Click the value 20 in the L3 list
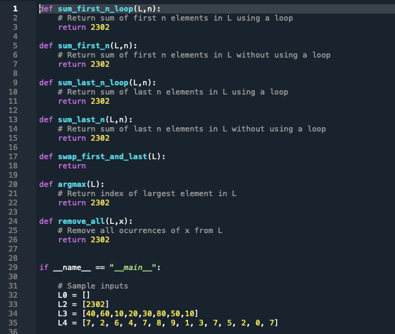Image resolution: width=395 pixels, height=334 pixels. pyautogui.click(x=133, y=313)
